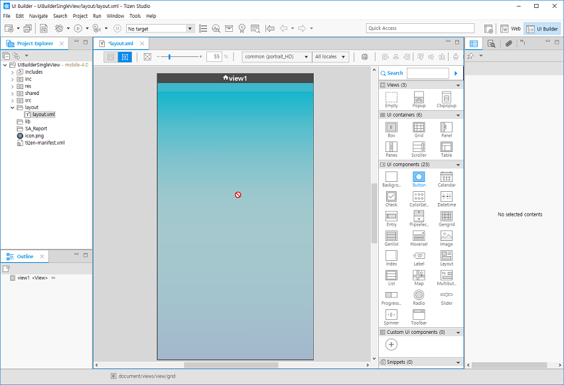The width and height of the screenshot is (564, 385).
Task: Open the All locales dropdown
Action: click(x=330, y=57)
